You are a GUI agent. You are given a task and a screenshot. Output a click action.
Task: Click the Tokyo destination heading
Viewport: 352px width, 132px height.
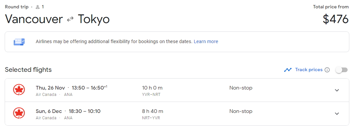[94, 19]
